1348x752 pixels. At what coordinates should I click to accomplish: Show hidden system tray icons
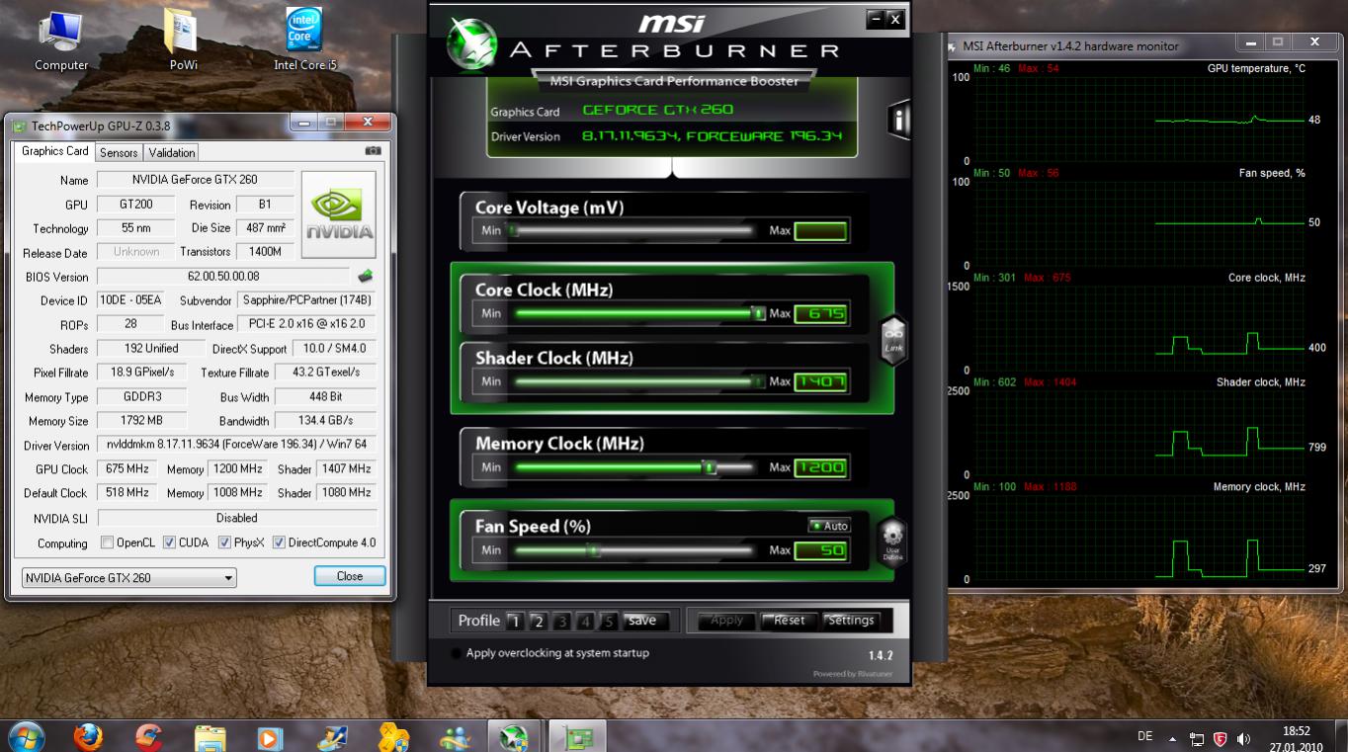1173,738
